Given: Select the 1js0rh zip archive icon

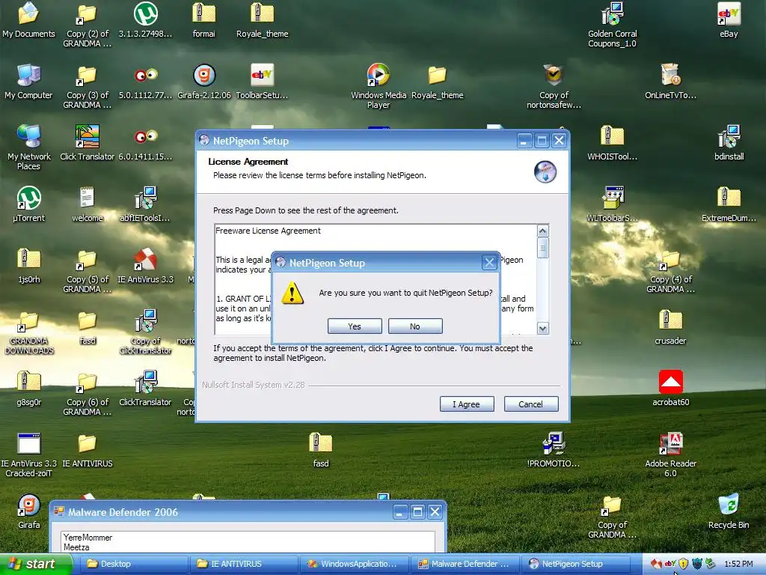Looking at the screenshot, I should tap(28, 266).
